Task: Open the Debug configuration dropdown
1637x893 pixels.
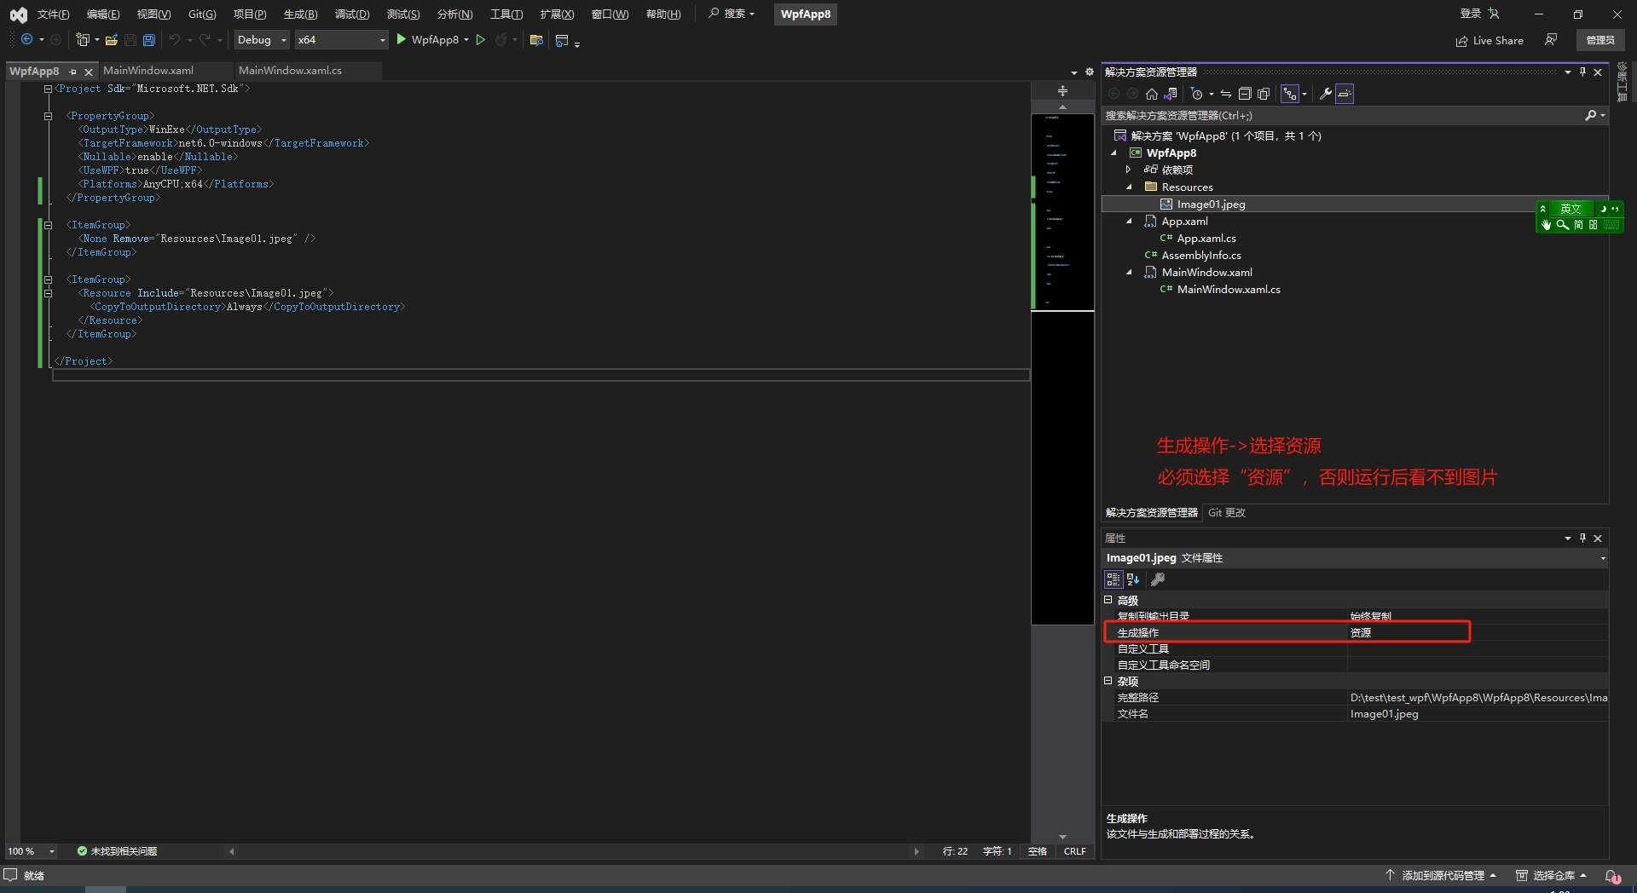Action: pos(262,40)
